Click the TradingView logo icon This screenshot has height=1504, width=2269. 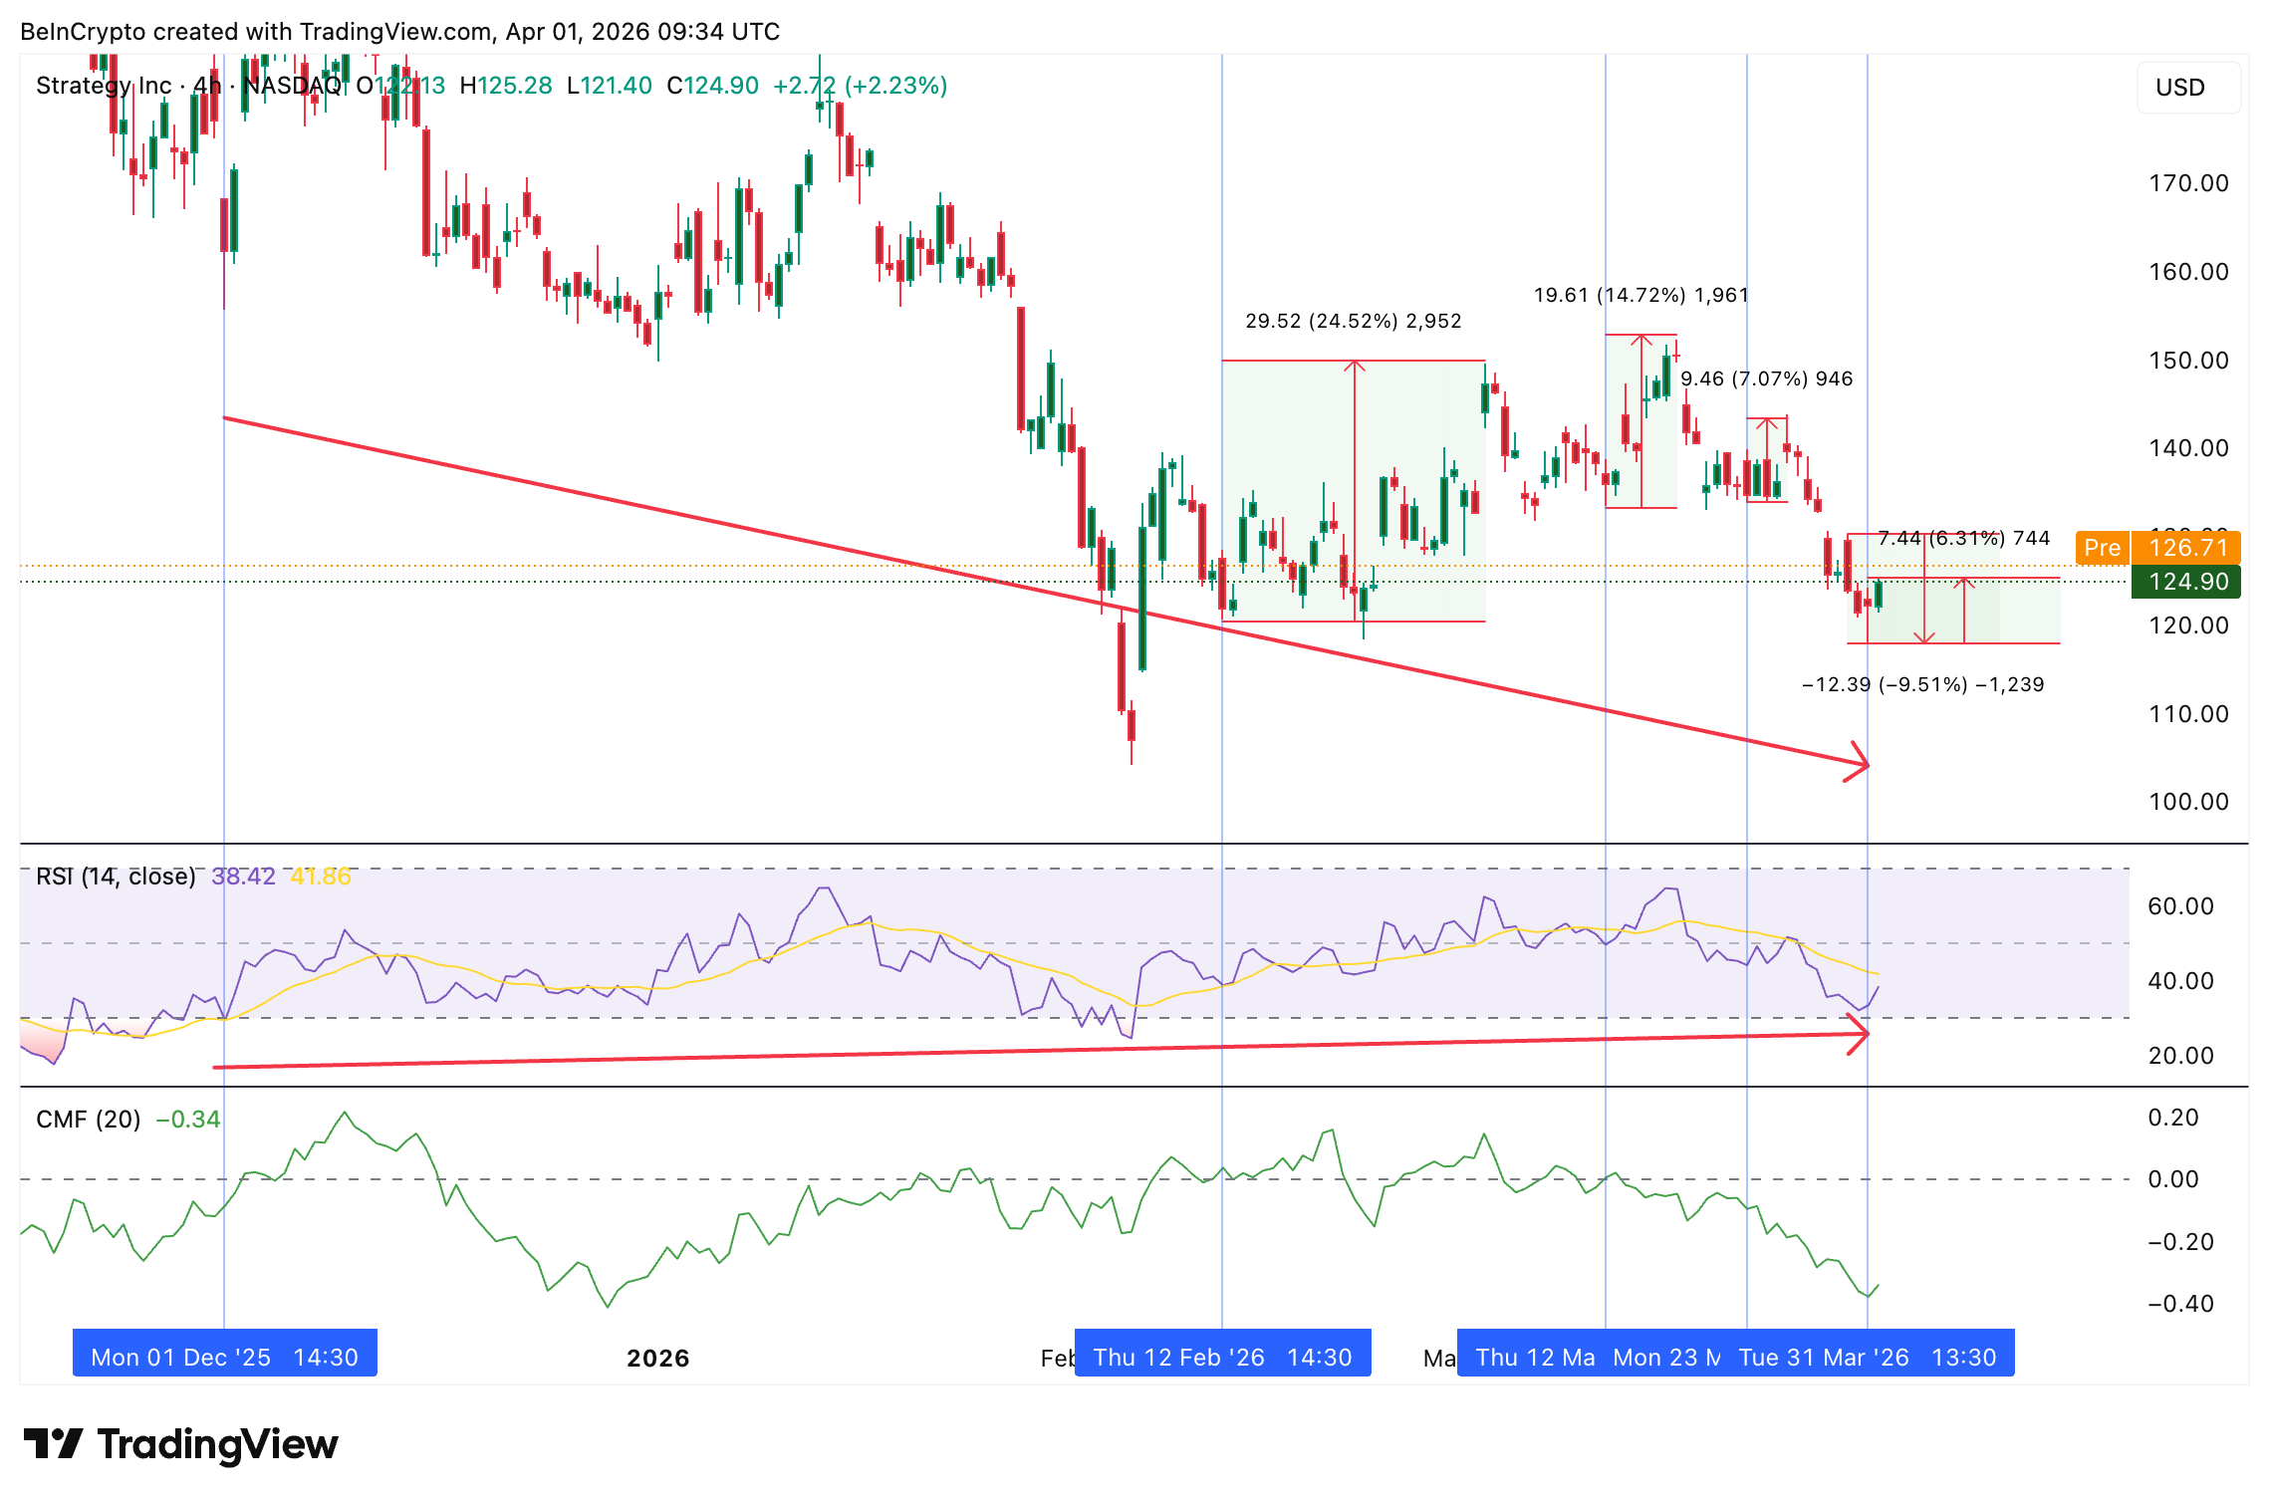pos(53,1443)
